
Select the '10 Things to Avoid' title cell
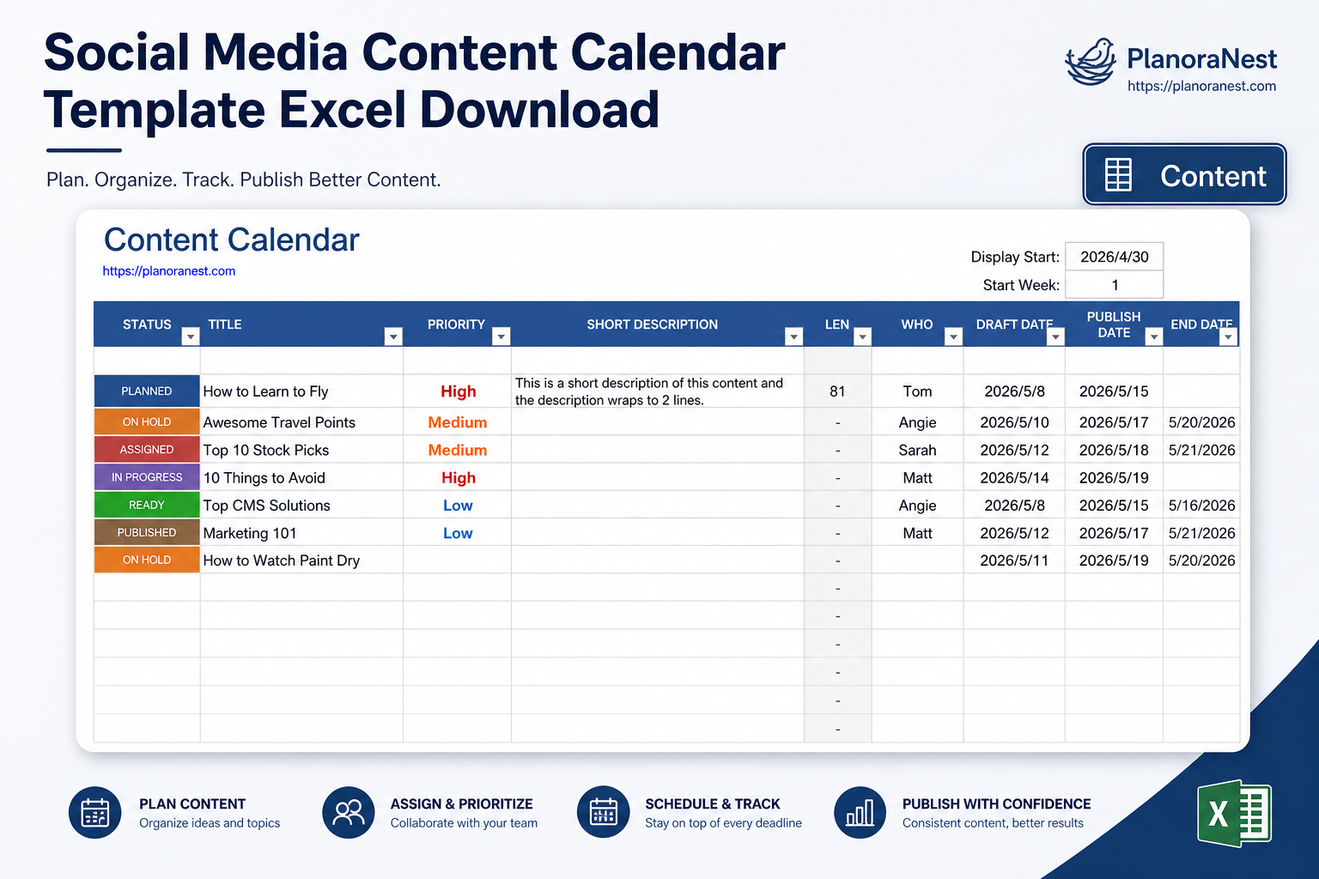pyautogui.click(x=301, y=478)
